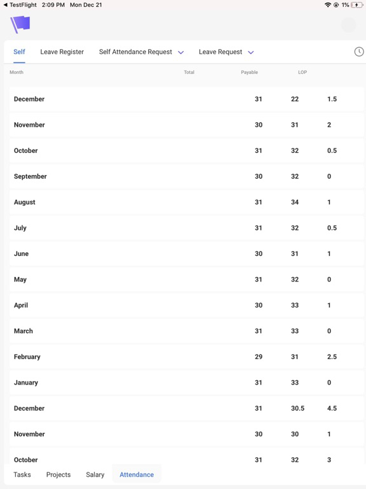This screenshot has width=366, height=489.
Task: Open the December row with LOP 4.5
Action: point(186,408)
